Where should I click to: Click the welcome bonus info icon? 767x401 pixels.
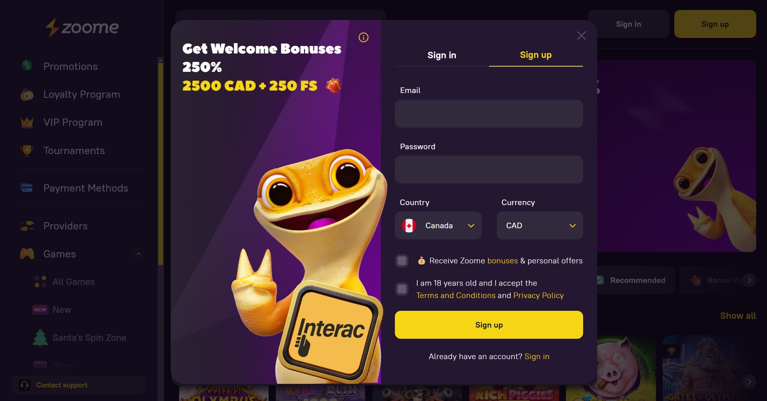(x=363, y=38)
